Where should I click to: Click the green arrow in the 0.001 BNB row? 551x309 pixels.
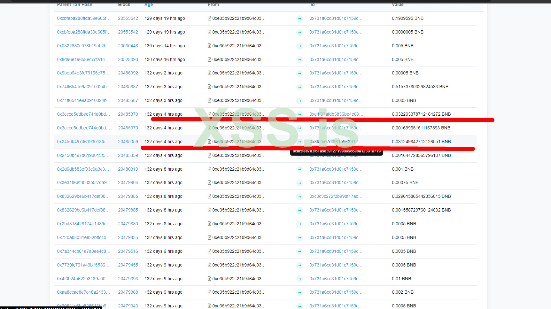[300, 169]
